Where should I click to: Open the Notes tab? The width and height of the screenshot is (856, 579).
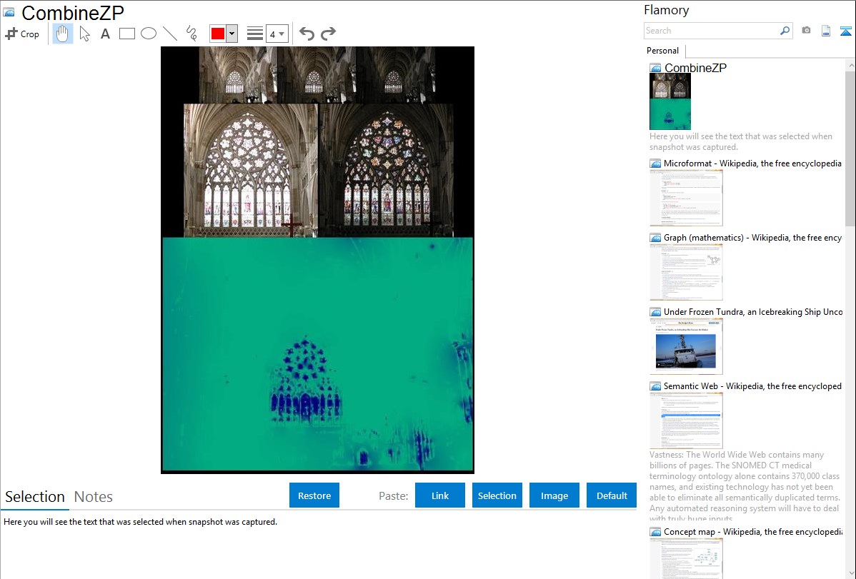point(94,497)
